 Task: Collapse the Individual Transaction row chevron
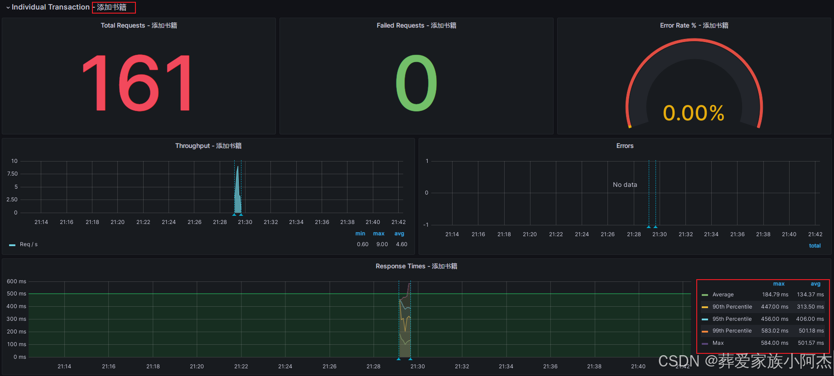[x=8, y=8]
